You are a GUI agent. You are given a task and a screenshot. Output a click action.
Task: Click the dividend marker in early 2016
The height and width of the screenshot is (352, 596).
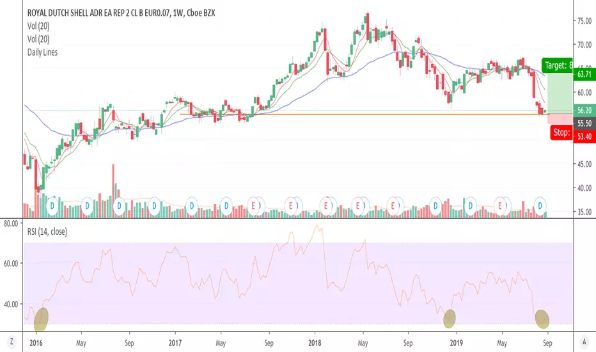click(52, 206)
